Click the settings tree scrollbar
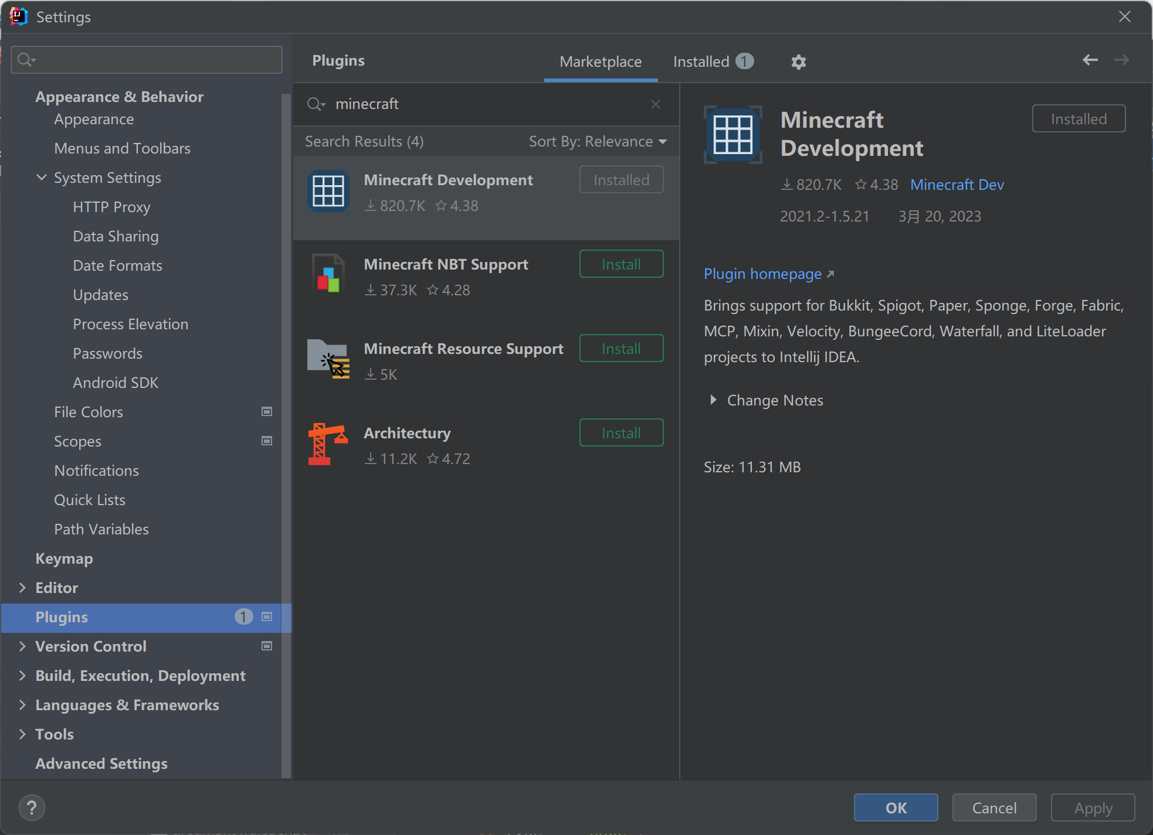Image resolution: width=1153 pixels, height=835 pixels. 286,435
